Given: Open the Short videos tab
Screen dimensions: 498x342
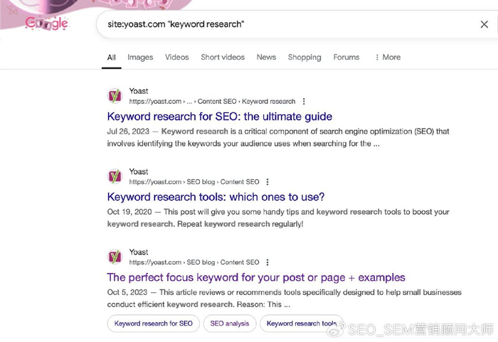Looking at the screenshot, I should pos(223,57).
